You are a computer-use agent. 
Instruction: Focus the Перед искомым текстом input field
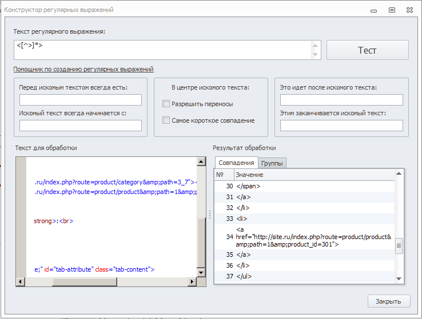pyautogui.click(x=81, y=100)
